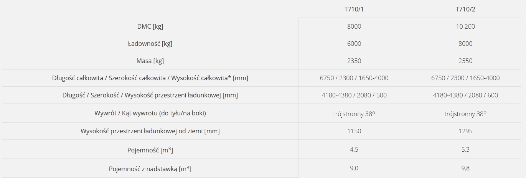Select the DMC [kg] row label

pyautogui.click(x=150, y=26)
